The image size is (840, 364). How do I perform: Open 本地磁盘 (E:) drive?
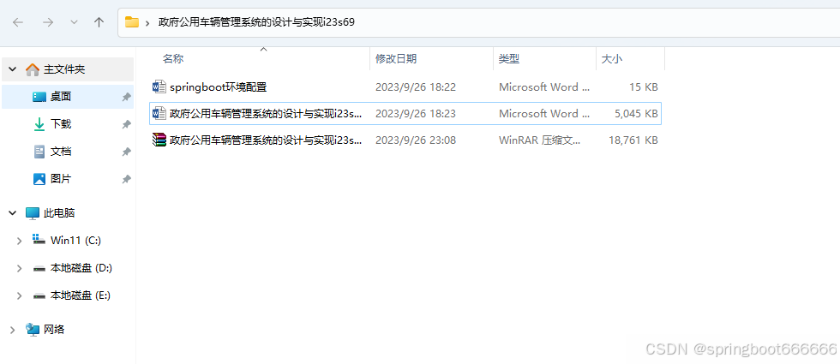tap(81, 295)
